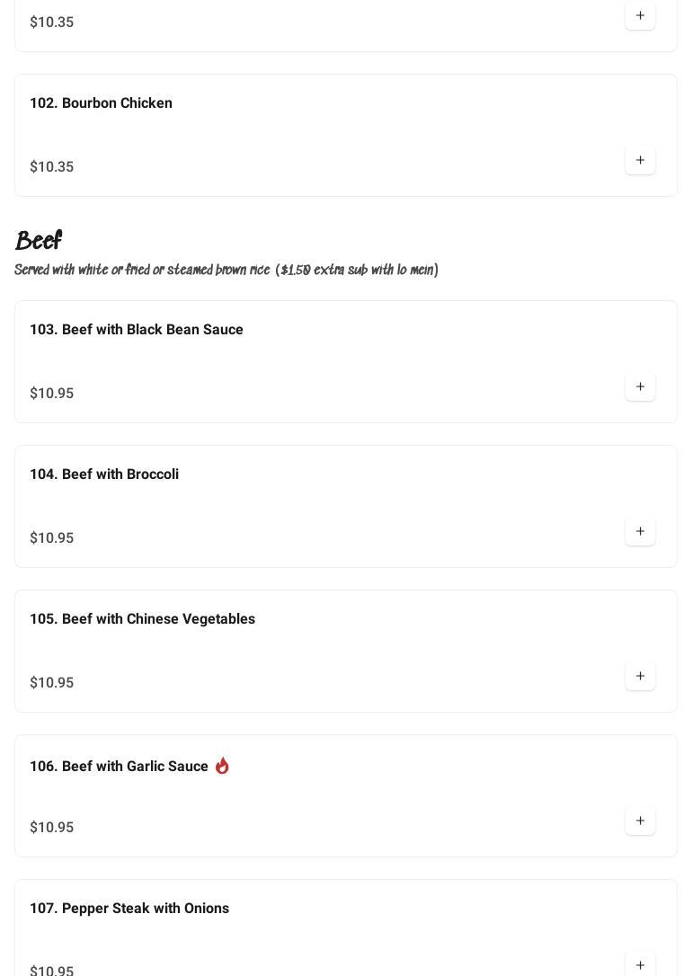This screenshot has height=976, width=692.
Task: Open 106. Beef with Garlic Sauce title
Action: [x=119, y=767]
